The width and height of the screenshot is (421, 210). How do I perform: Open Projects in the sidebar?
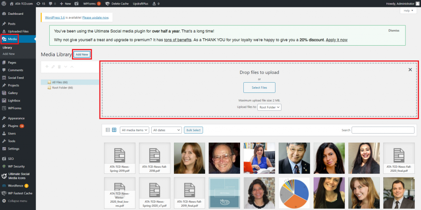14,85
